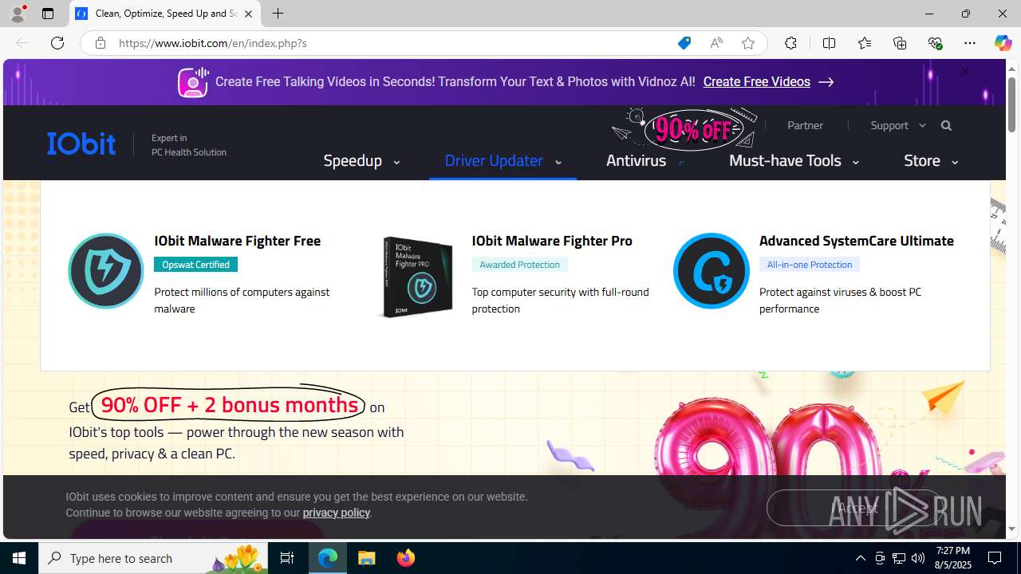Open Settings and more menu

[970, 43]
